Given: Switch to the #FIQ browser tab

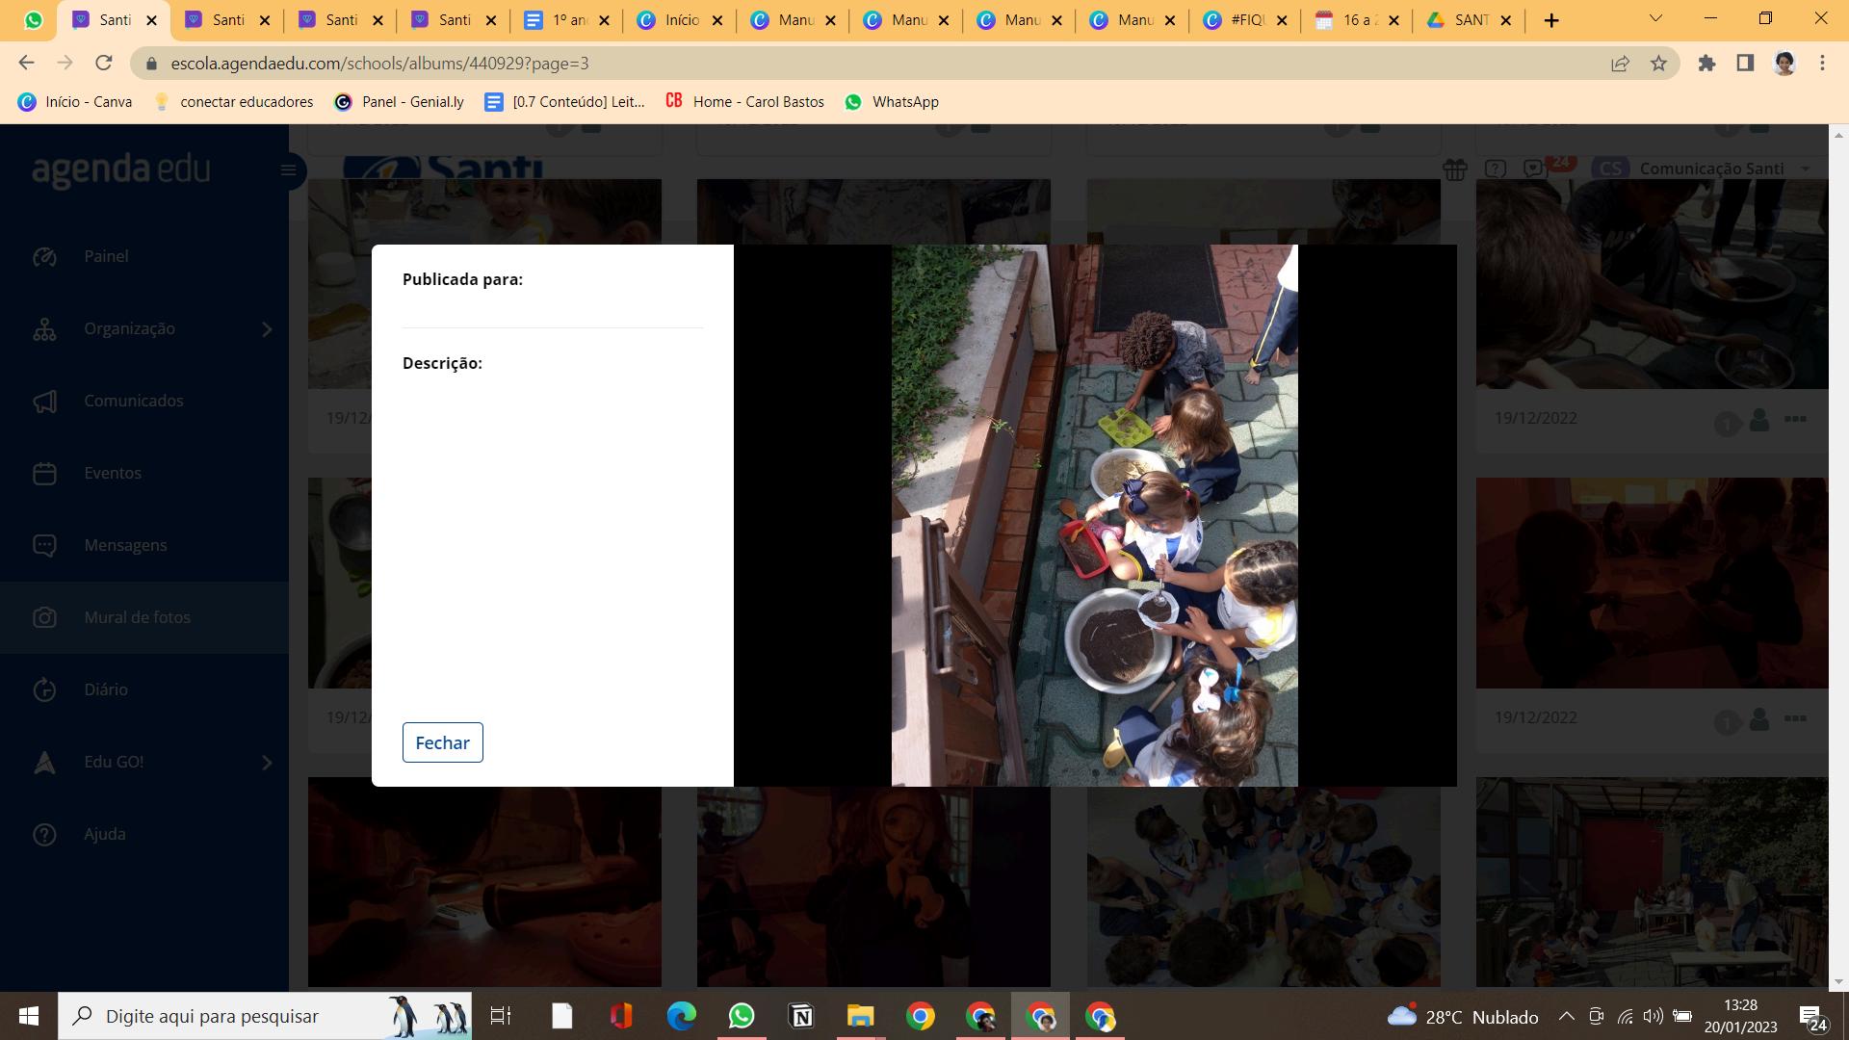Looking at the screenshot, I should 1245,20.
